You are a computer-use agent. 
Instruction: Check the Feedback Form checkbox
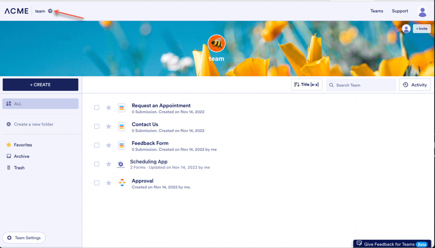(97, 145)
